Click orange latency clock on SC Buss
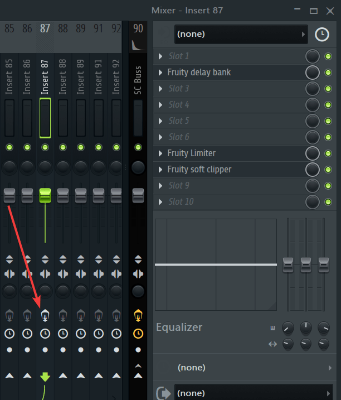 pyautogui.click(x=138, y=334)
